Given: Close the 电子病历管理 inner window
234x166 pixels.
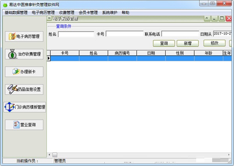Looking at the screenshot, I should 229,18.
